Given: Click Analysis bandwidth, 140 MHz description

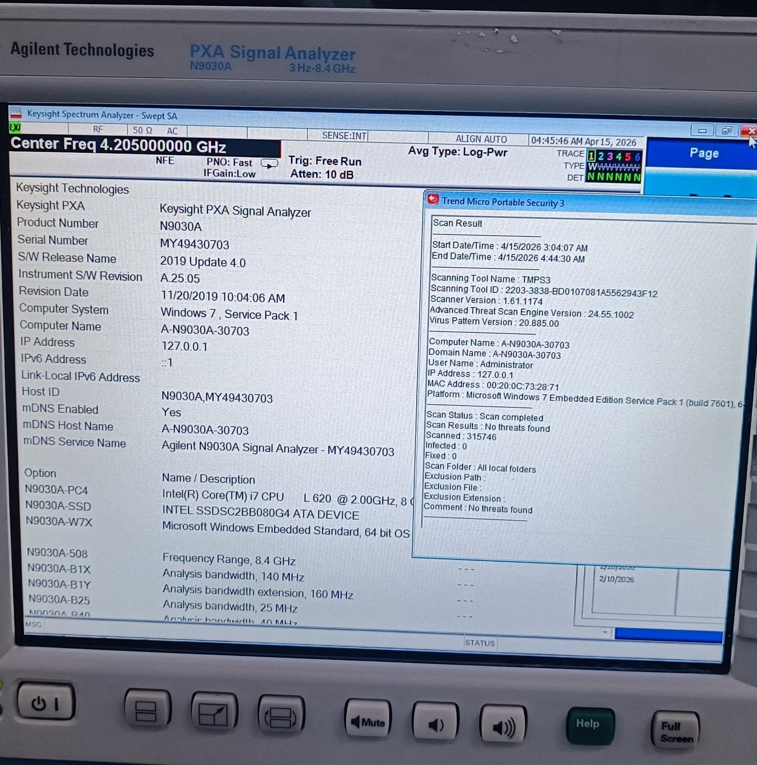Looking at the screenshot, I should pyautogui.click(x=233, y=575).
